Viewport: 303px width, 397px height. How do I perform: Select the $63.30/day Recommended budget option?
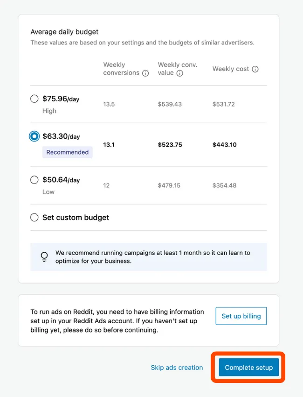tap(34, 136)
